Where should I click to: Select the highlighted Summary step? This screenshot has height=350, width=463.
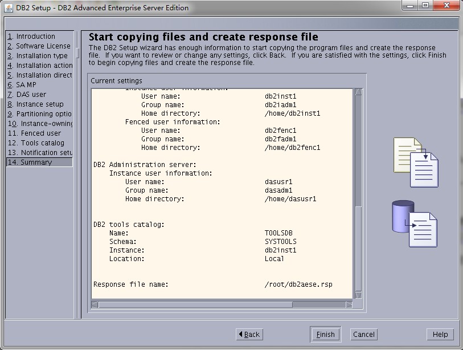coord(39,162)
